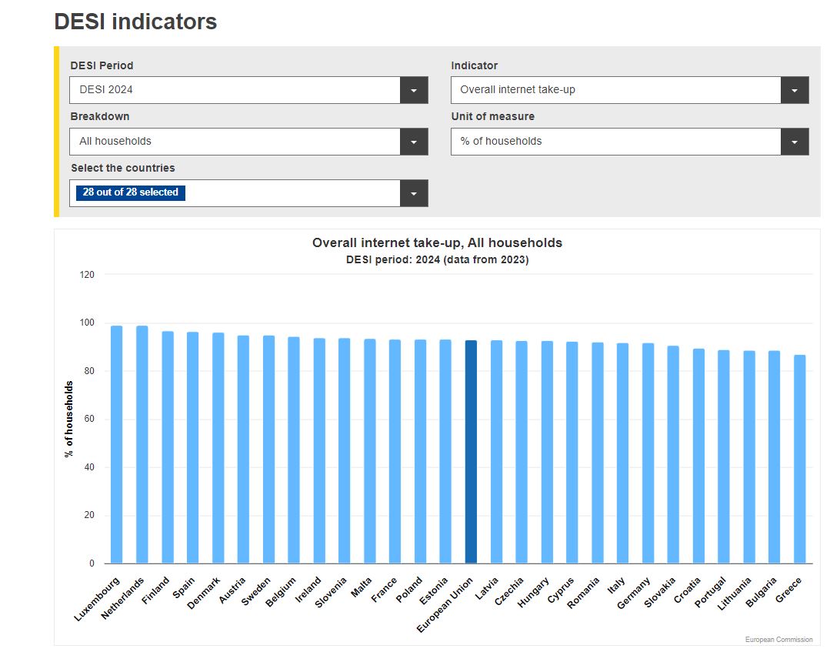The width and height of the screenshot is (840, 652).
Task: Click the Netherlands bar in the chart
Action: 142,444
